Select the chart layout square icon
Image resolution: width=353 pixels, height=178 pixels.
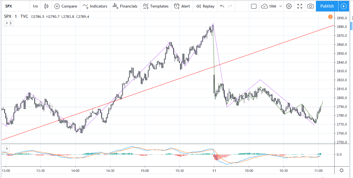(x=254, y=6)
